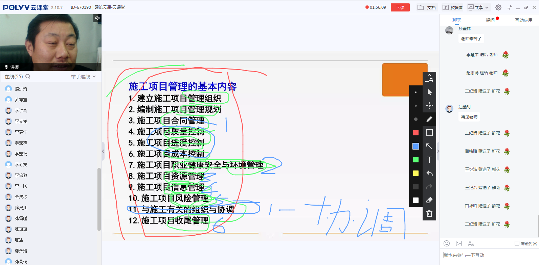The height and width of the screenshot is (265, 539).
Task: Clear the whiteboard with trash icon
Action: tap(429, 214)
